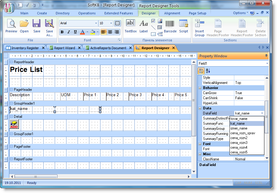This screenshot has width=277, height=193.
Task: Select the shape rectangle tool
Action: tap(153, 34)
